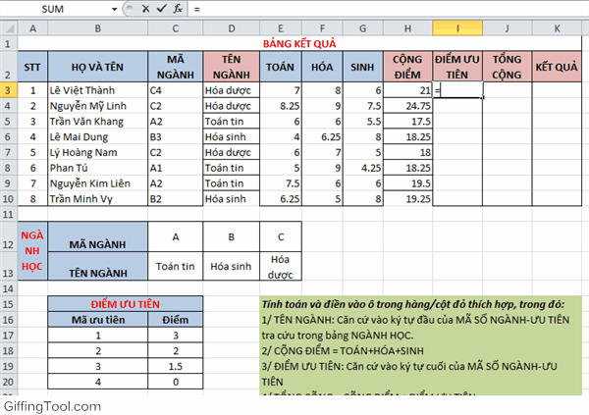This screenshot has width=589, height=415.
Task: Select column H header
Action: click(408, 27)
